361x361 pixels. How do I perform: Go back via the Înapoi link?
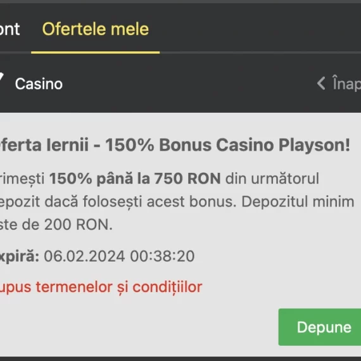[346, 84]
